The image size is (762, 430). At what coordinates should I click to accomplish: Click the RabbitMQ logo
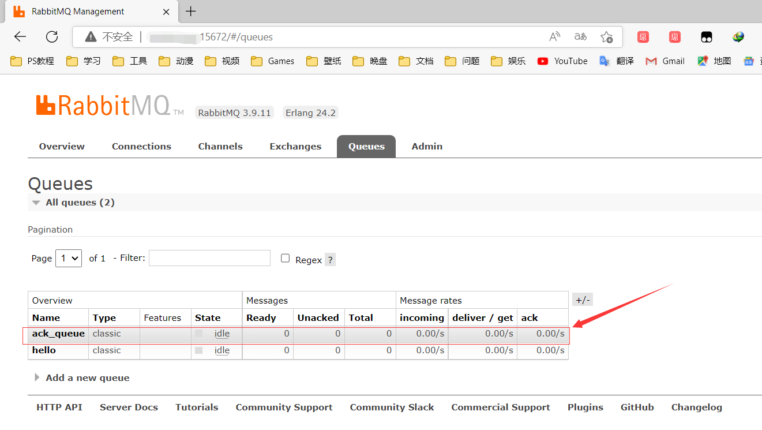(x=110, y=106)
